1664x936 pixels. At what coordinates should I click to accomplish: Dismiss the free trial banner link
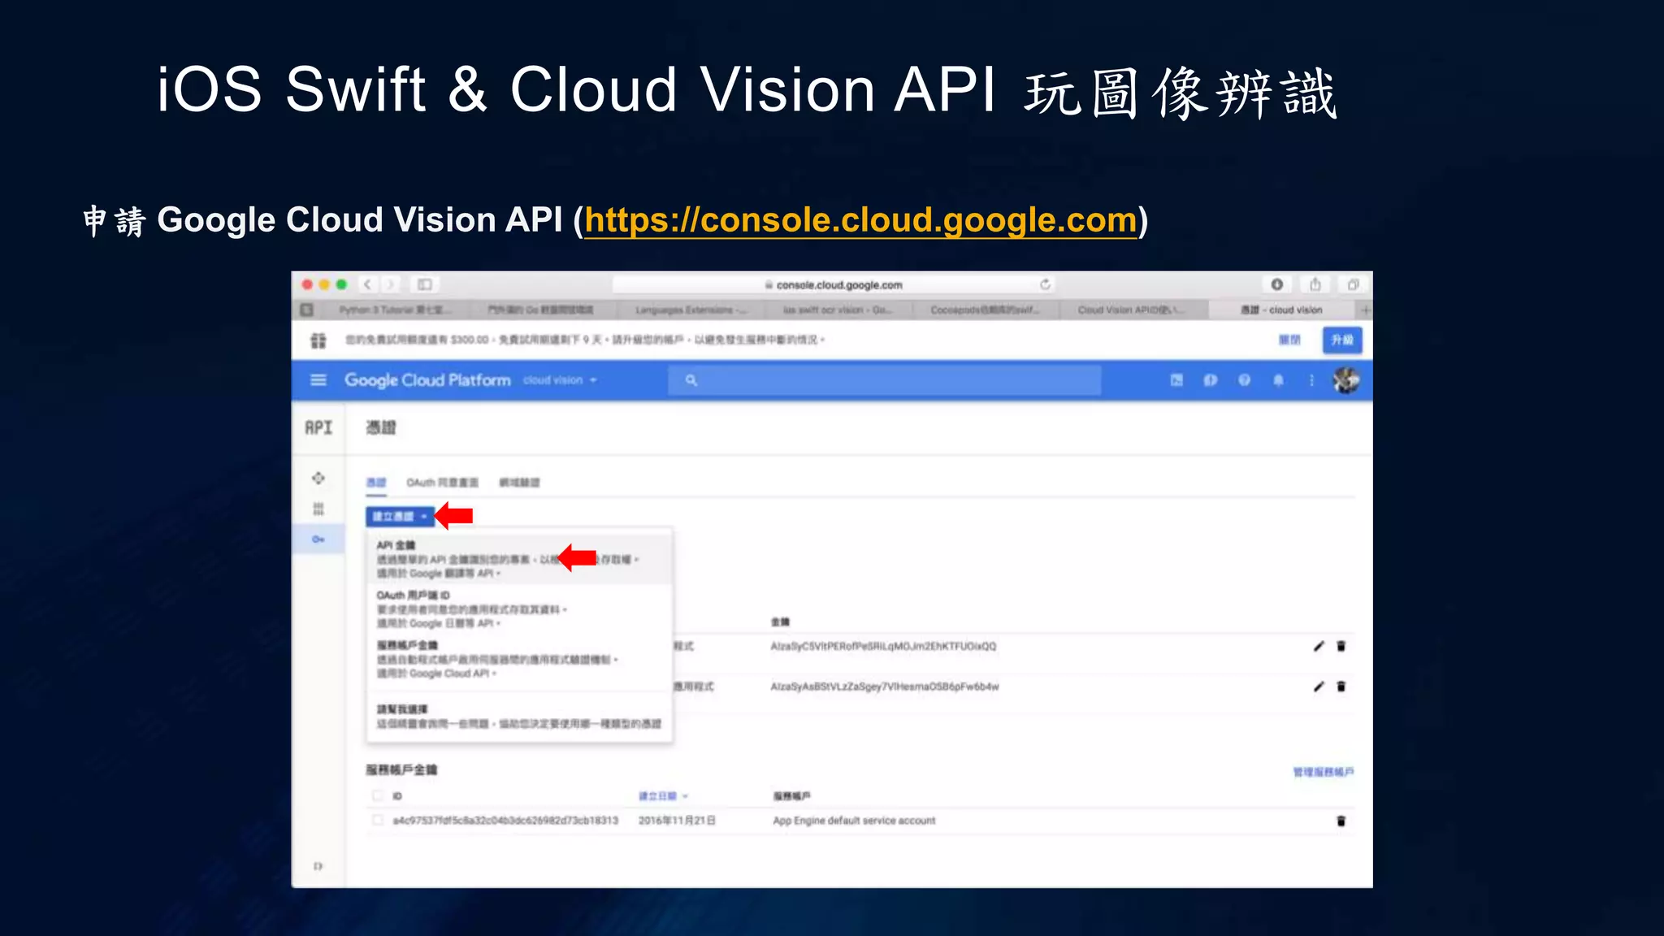pyautogui.click(x=1289, y=340)
